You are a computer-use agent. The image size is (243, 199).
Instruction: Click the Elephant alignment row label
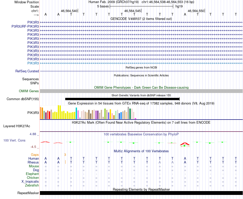click(x=32, y=174)
